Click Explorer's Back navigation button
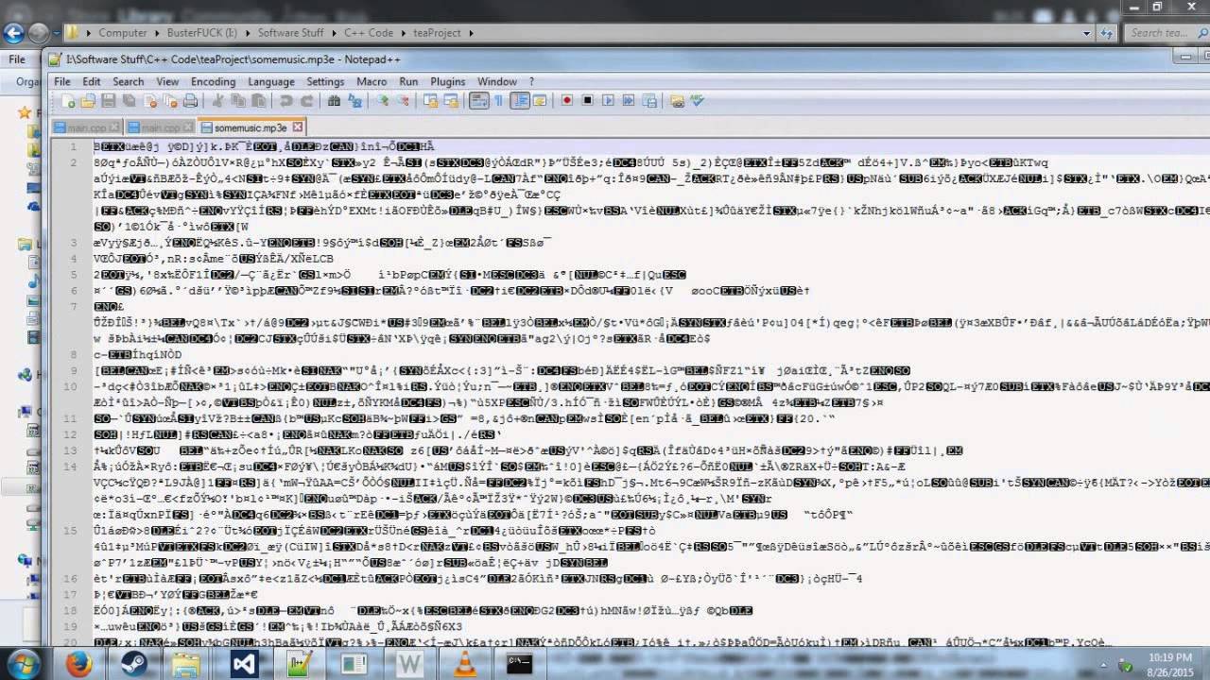 tap(13, 33)
